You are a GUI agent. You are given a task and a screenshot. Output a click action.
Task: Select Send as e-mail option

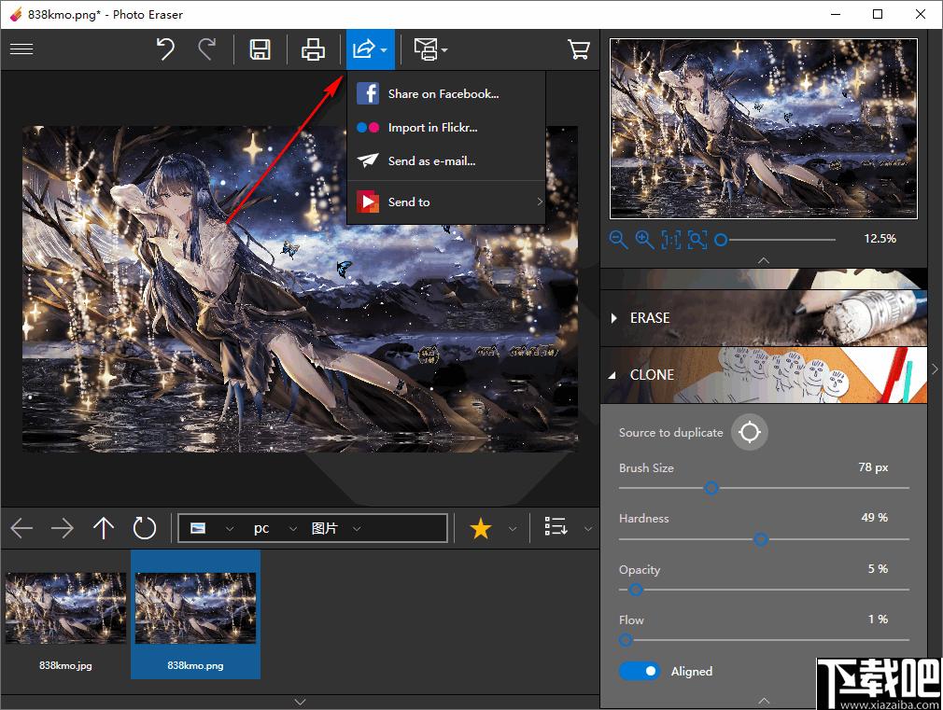tap(446, 161)
